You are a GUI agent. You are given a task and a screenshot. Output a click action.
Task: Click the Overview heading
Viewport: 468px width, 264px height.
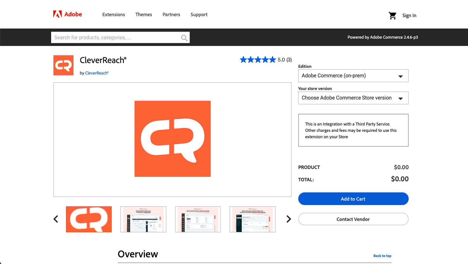[x=138, y=254]
